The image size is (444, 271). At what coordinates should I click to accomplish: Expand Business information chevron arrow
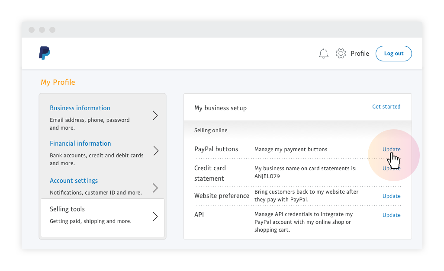pos(155,115)
